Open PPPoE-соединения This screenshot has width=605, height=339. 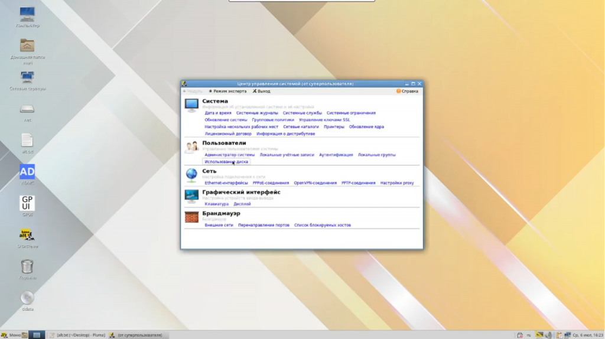pos(271,183)
